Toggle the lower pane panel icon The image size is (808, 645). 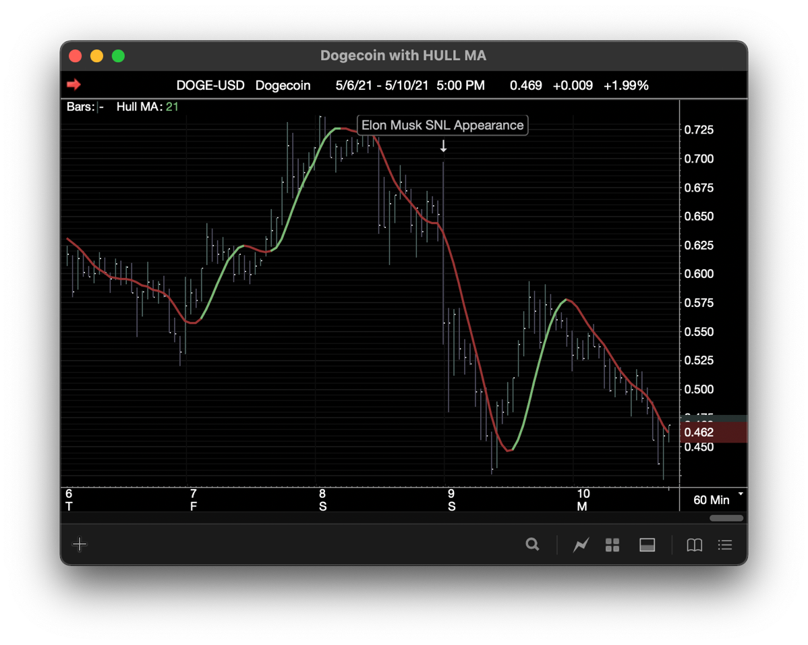[x=647, y=544]
